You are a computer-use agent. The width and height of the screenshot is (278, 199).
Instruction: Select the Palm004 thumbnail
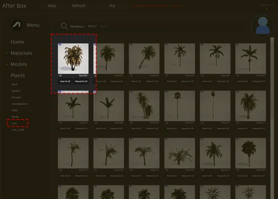coord(179,59)
